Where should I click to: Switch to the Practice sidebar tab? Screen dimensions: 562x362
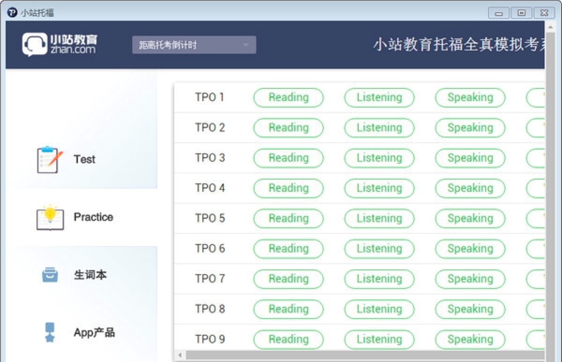pyautogui.click(x=81, y=217)
